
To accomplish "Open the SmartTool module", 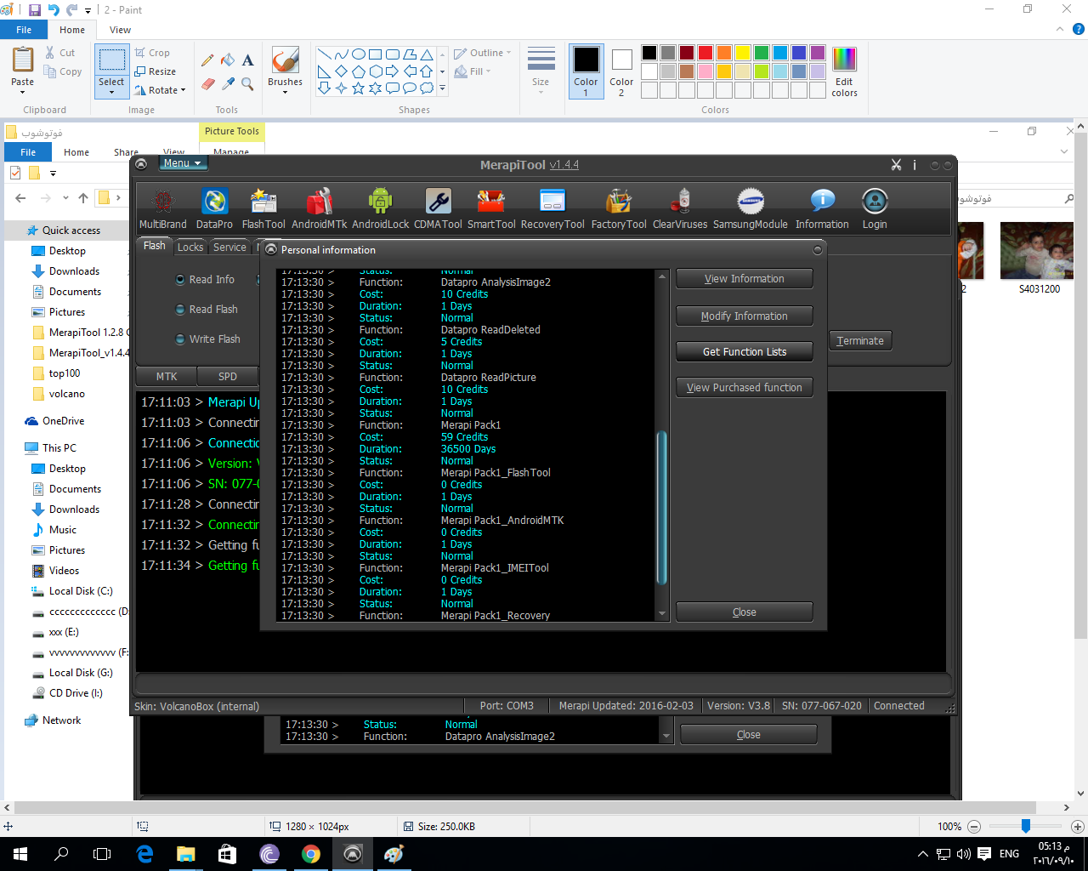I will pyautogui.click(x=491, y=209).
